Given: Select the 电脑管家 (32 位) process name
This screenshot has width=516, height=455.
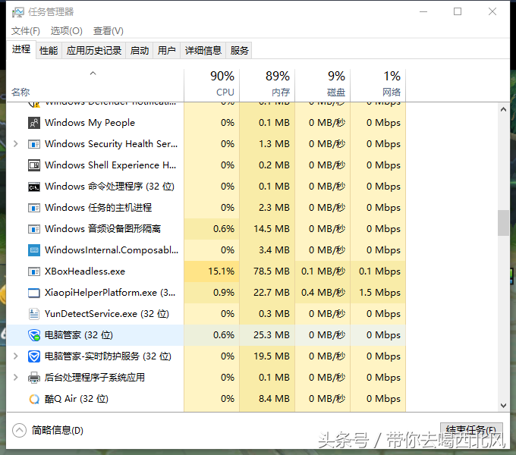Looking at the screenshot, I should click(x=79, y=335).
